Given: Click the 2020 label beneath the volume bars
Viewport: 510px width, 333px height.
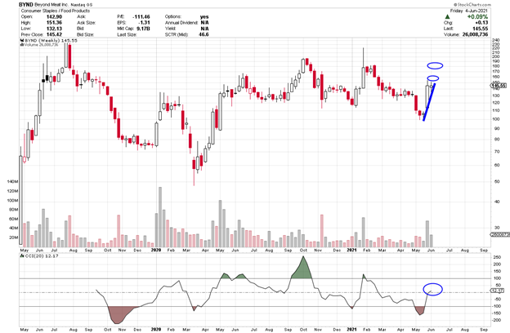Looking at the screenshot, I should [156, 250].
